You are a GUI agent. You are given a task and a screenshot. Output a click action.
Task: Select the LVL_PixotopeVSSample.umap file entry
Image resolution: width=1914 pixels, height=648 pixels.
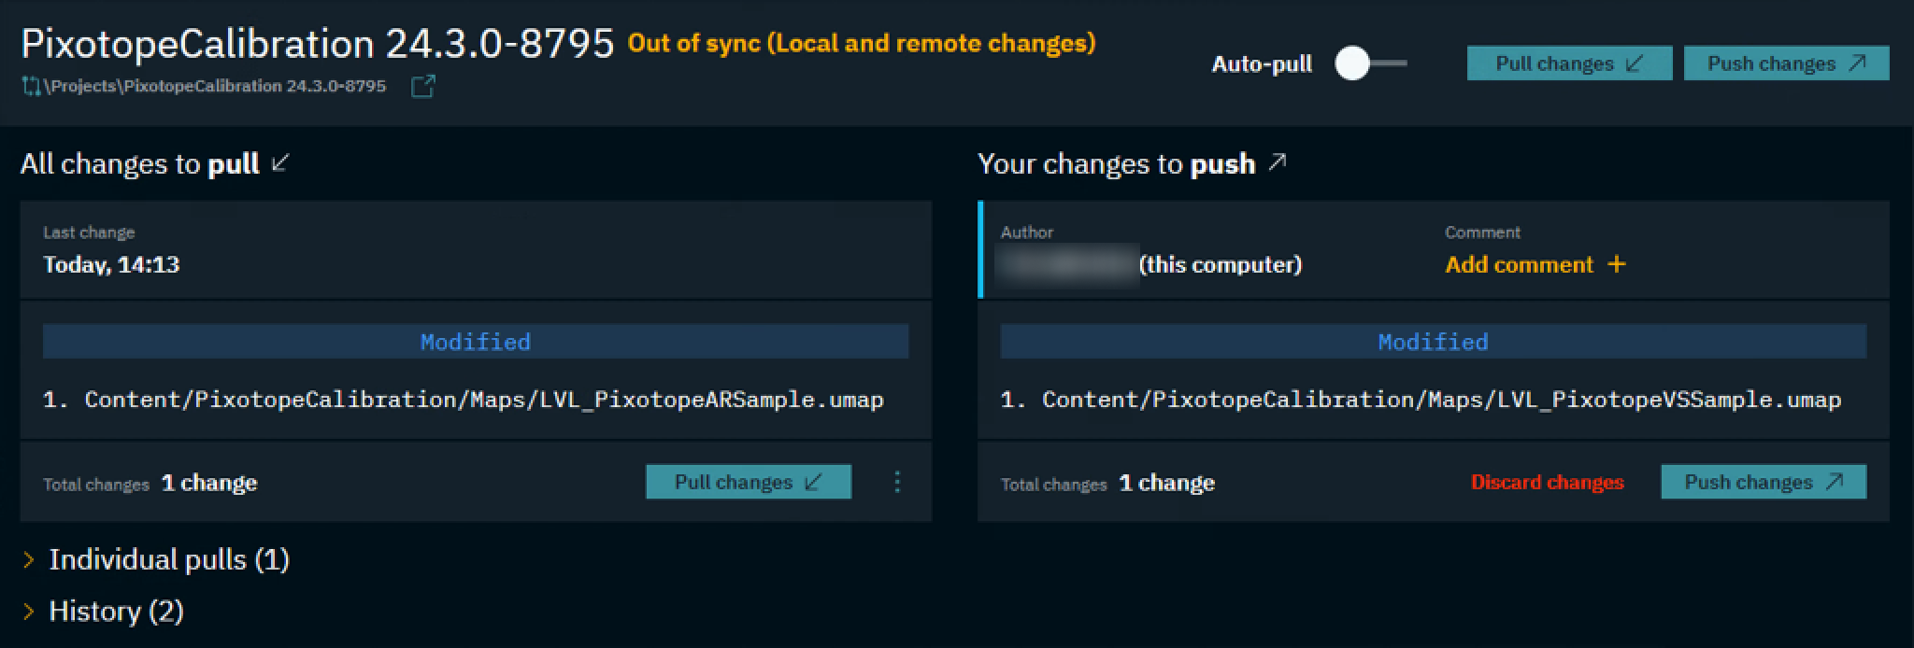[x=1440, y=400]
